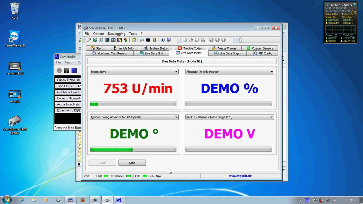Open the ? help menu

coord(141,34)
